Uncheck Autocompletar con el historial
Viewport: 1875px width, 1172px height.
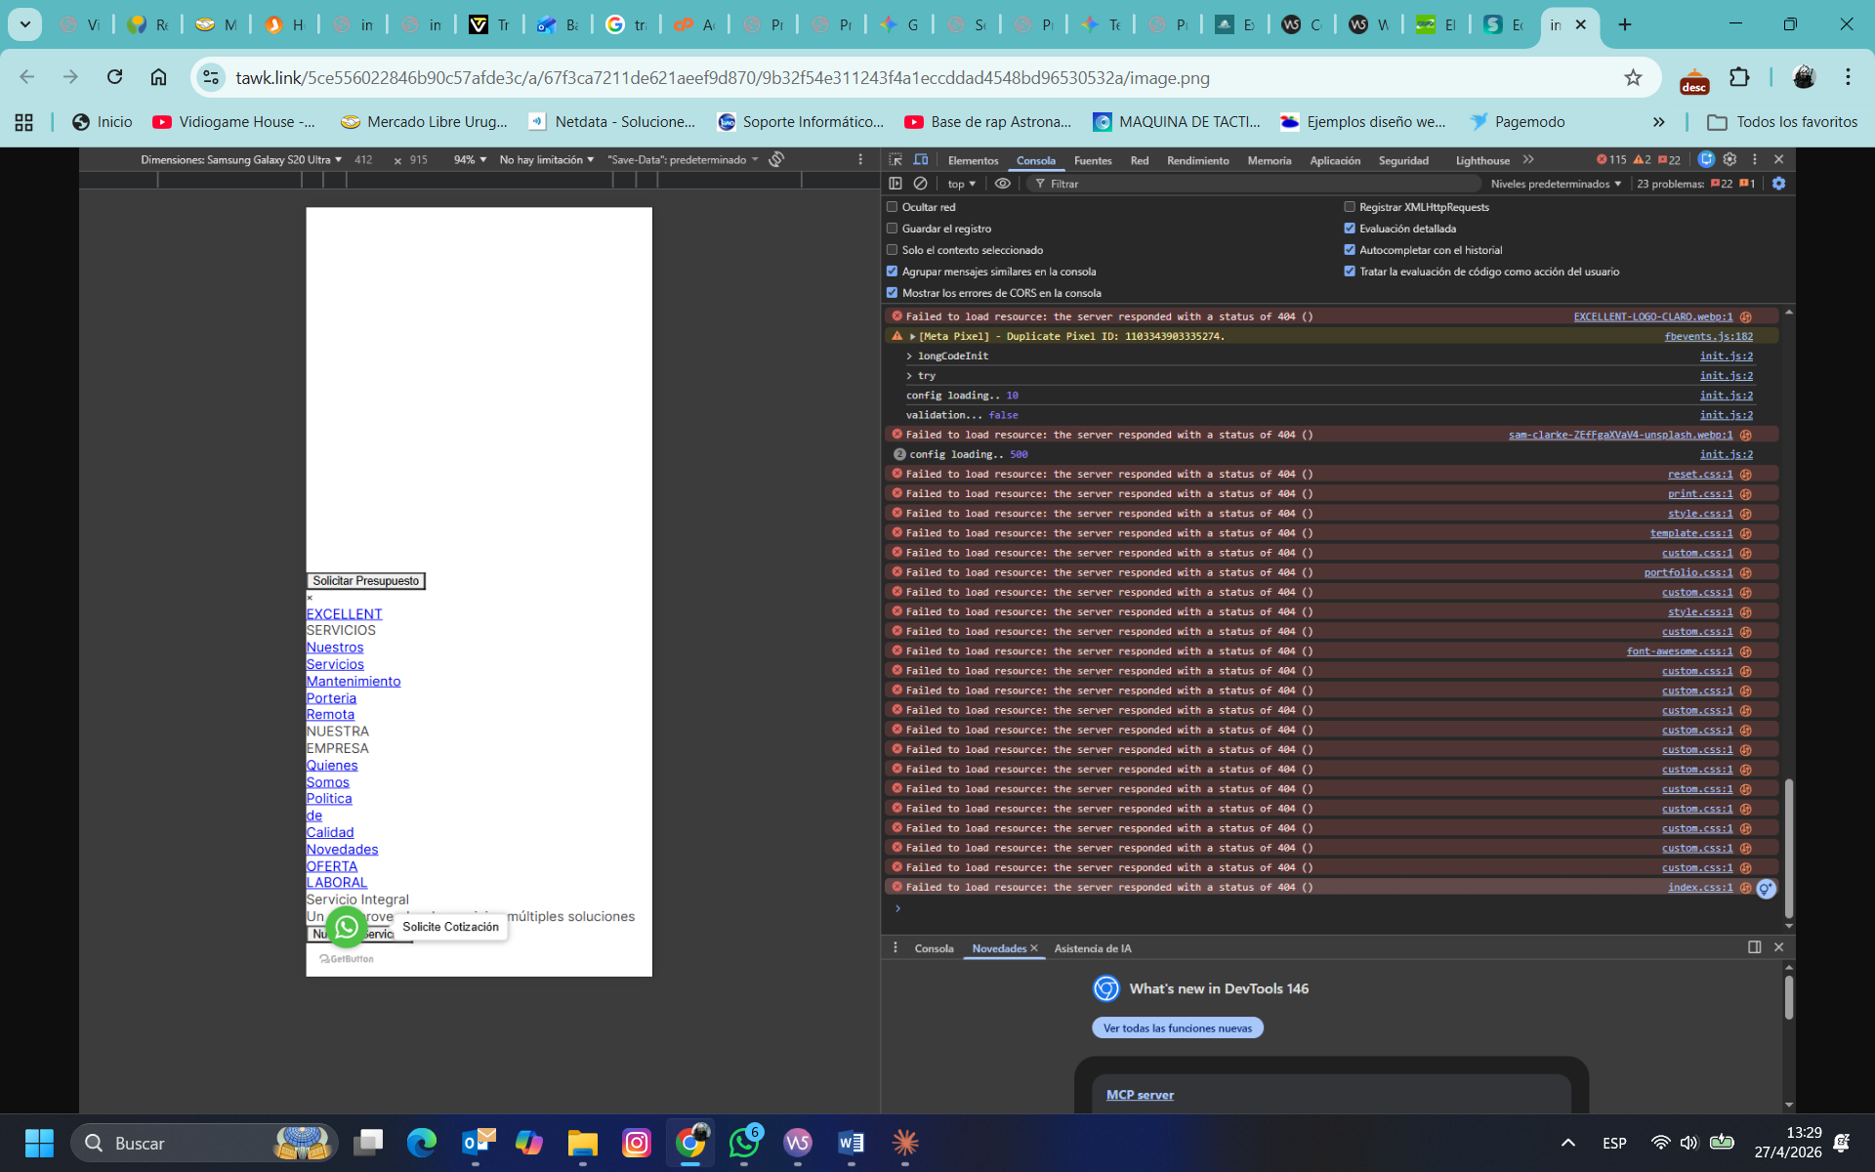pyautogui.click(x=1350, y=250)
